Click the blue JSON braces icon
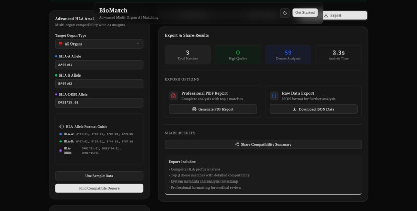The height and width of the screenshot is (211, 417). pyautogui.click(x=274, y=96)
